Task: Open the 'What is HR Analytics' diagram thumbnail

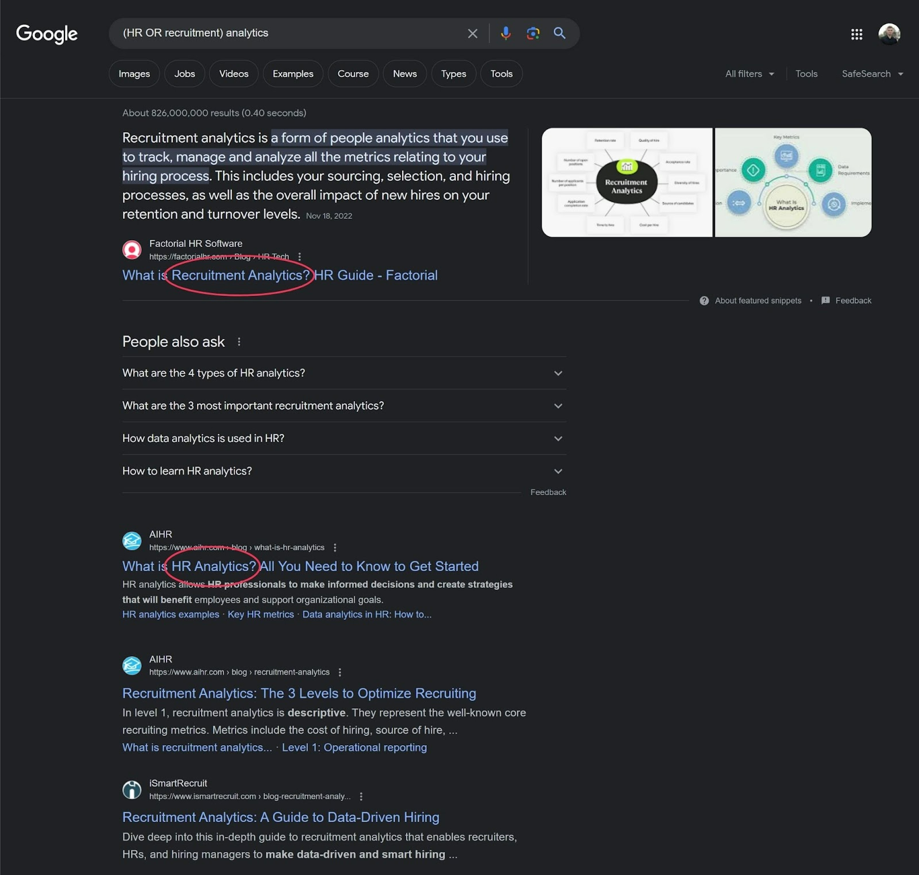Action: tap(793, 182)
